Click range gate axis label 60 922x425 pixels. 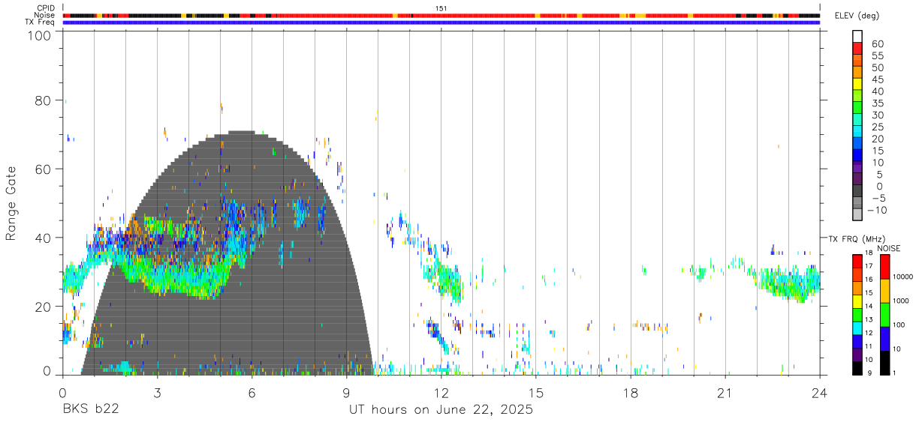[44, 169]
